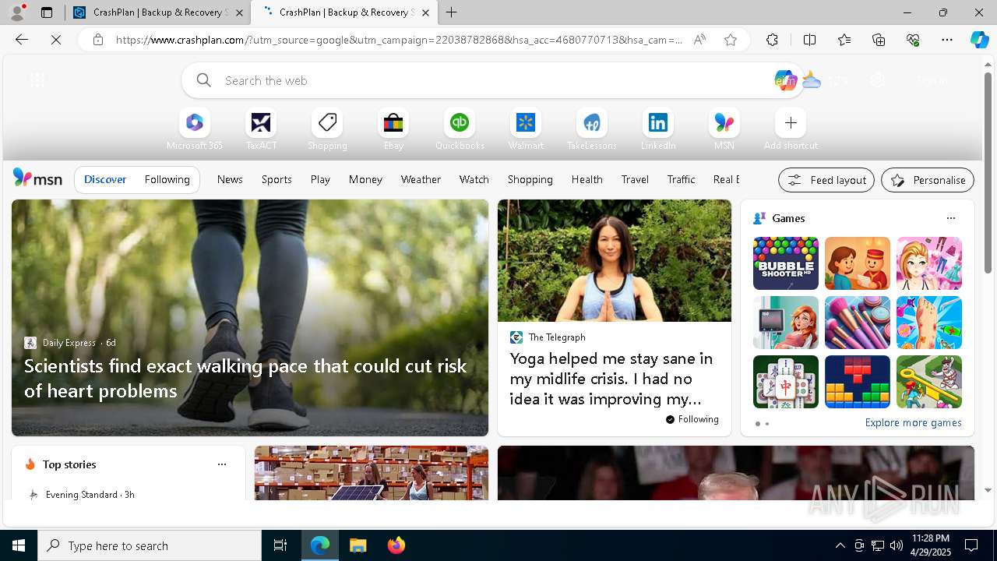Open the Quickbooks shortcut
This screenshot has width=997, height=561.
coord(460,129)
